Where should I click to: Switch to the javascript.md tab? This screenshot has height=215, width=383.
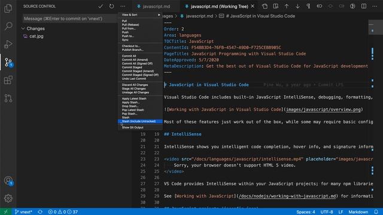[156, 7]
